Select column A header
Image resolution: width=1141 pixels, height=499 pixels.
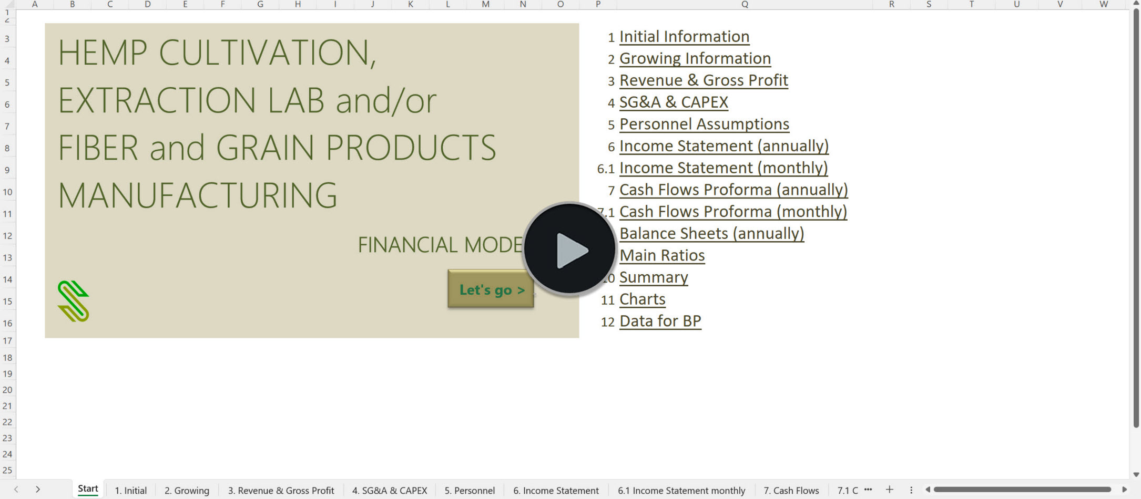point(35,4)
